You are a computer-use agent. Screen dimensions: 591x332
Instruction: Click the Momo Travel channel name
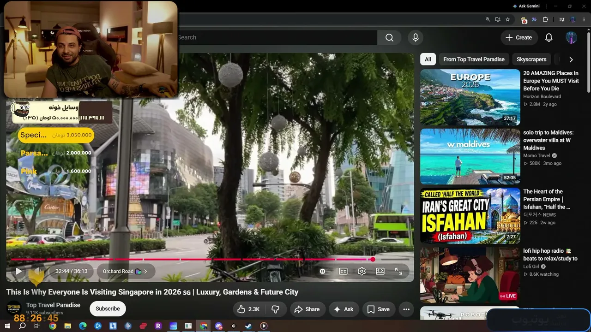[537, 156]
